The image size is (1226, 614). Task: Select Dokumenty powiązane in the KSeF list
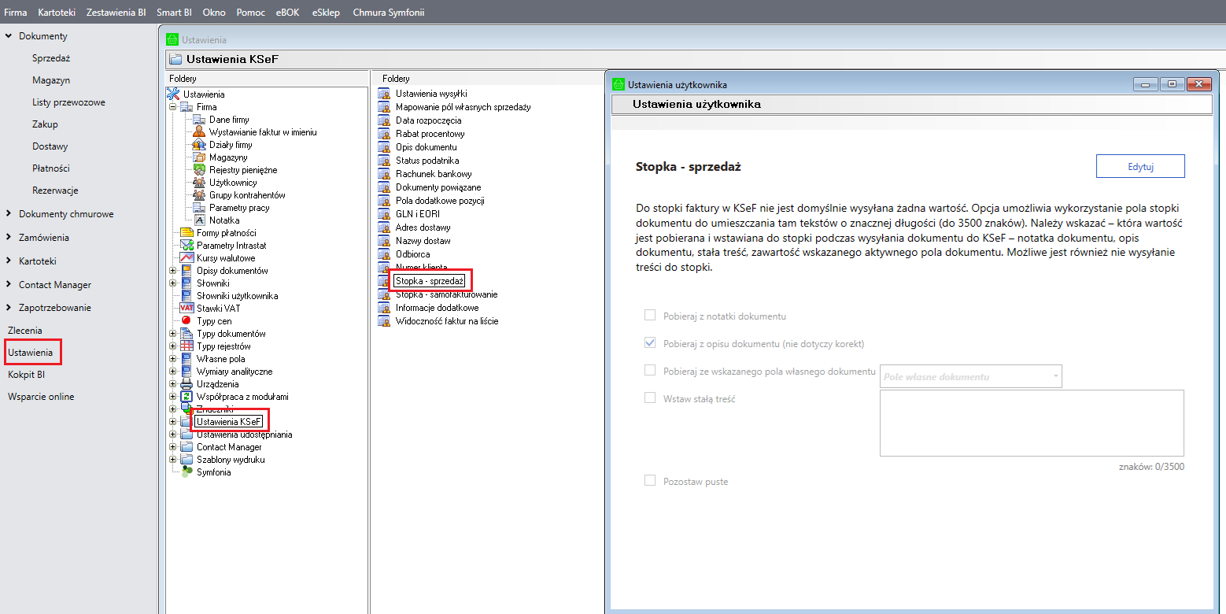pyautogui.click(x=438, y=187)
